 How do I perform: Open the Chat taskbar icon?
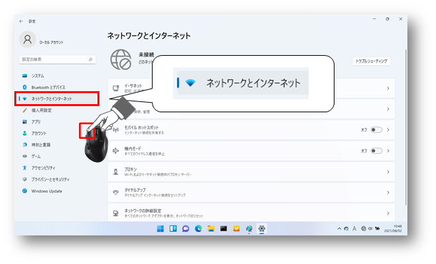tap(185, 229)
